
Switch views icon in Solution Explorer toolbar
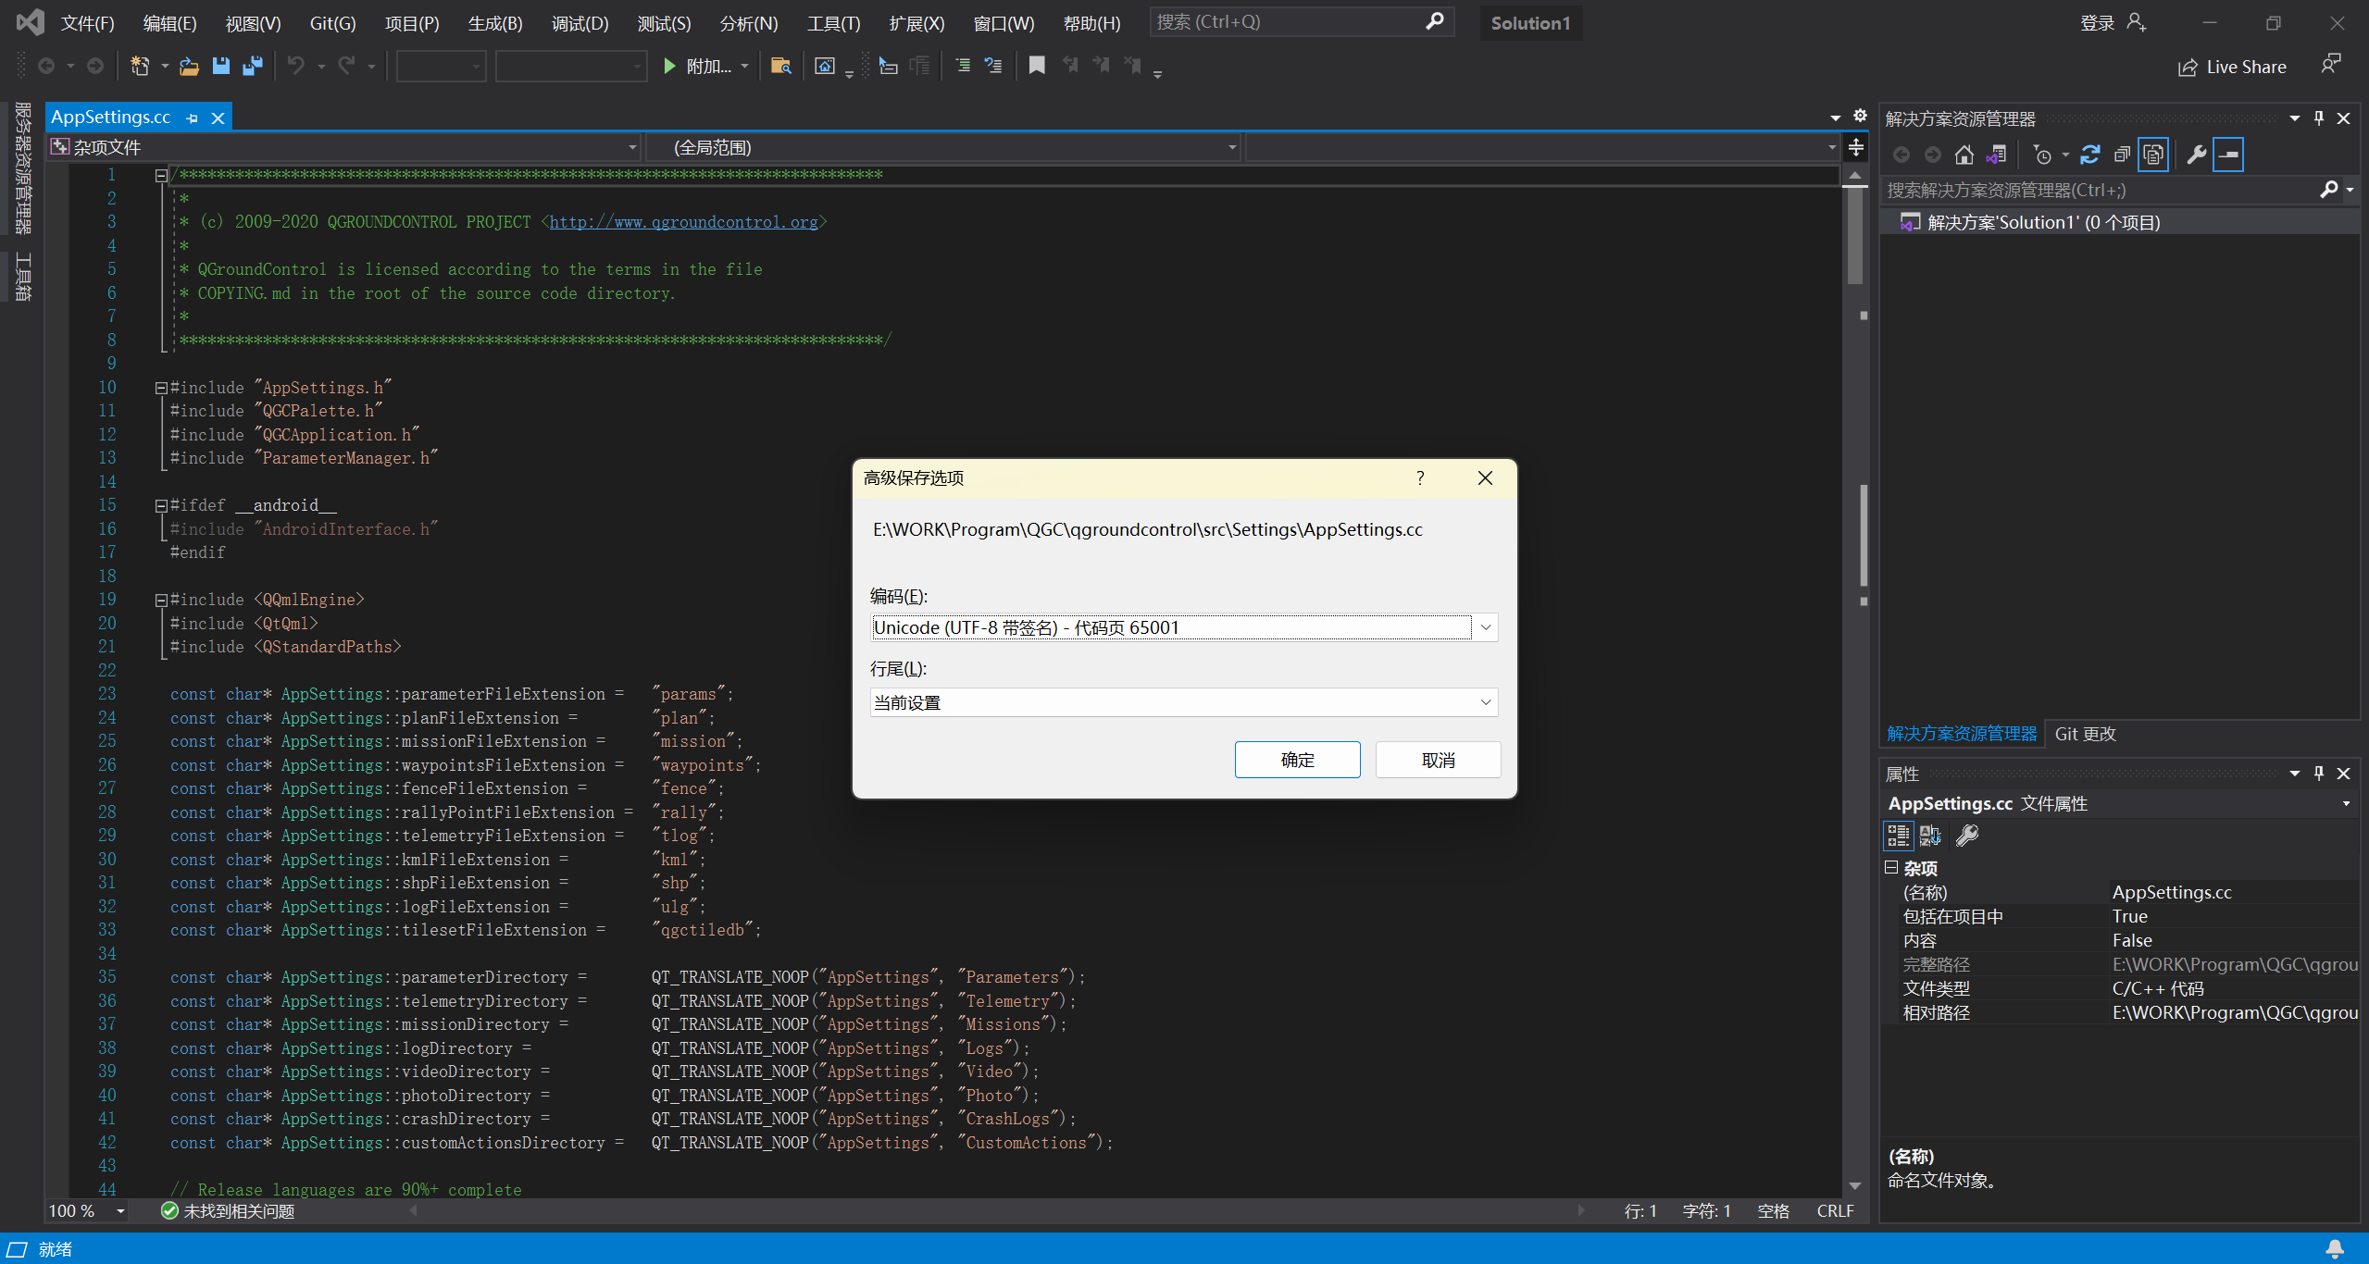(1997, 155)
